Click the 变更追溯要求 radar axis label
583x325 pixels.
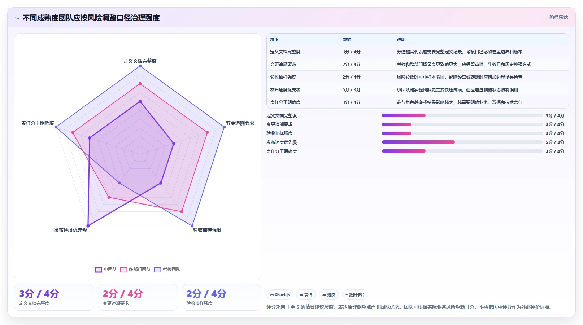click(x=240, y=123)
